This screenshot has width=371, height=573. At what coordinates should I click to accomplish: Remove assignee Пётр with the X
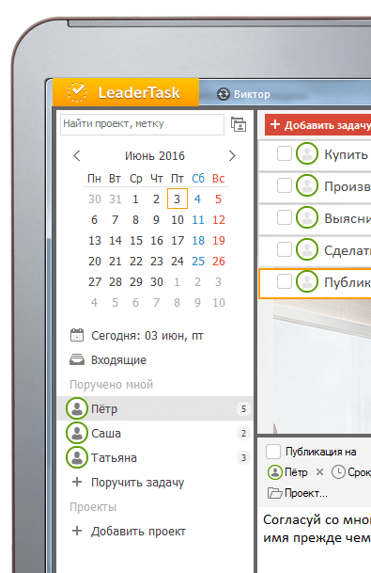point(320,472)
